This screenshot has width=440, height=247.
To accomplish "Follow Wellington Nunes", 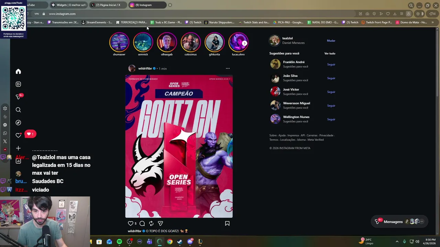I will pos(331,119).
